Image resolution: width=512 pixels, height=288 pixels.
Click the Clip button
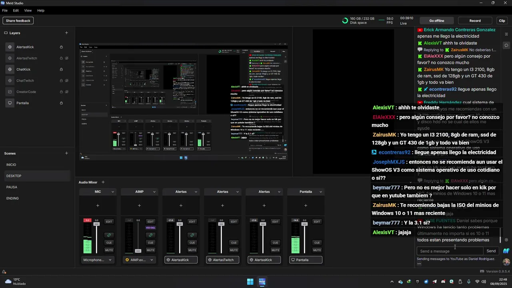pos(502,21)
